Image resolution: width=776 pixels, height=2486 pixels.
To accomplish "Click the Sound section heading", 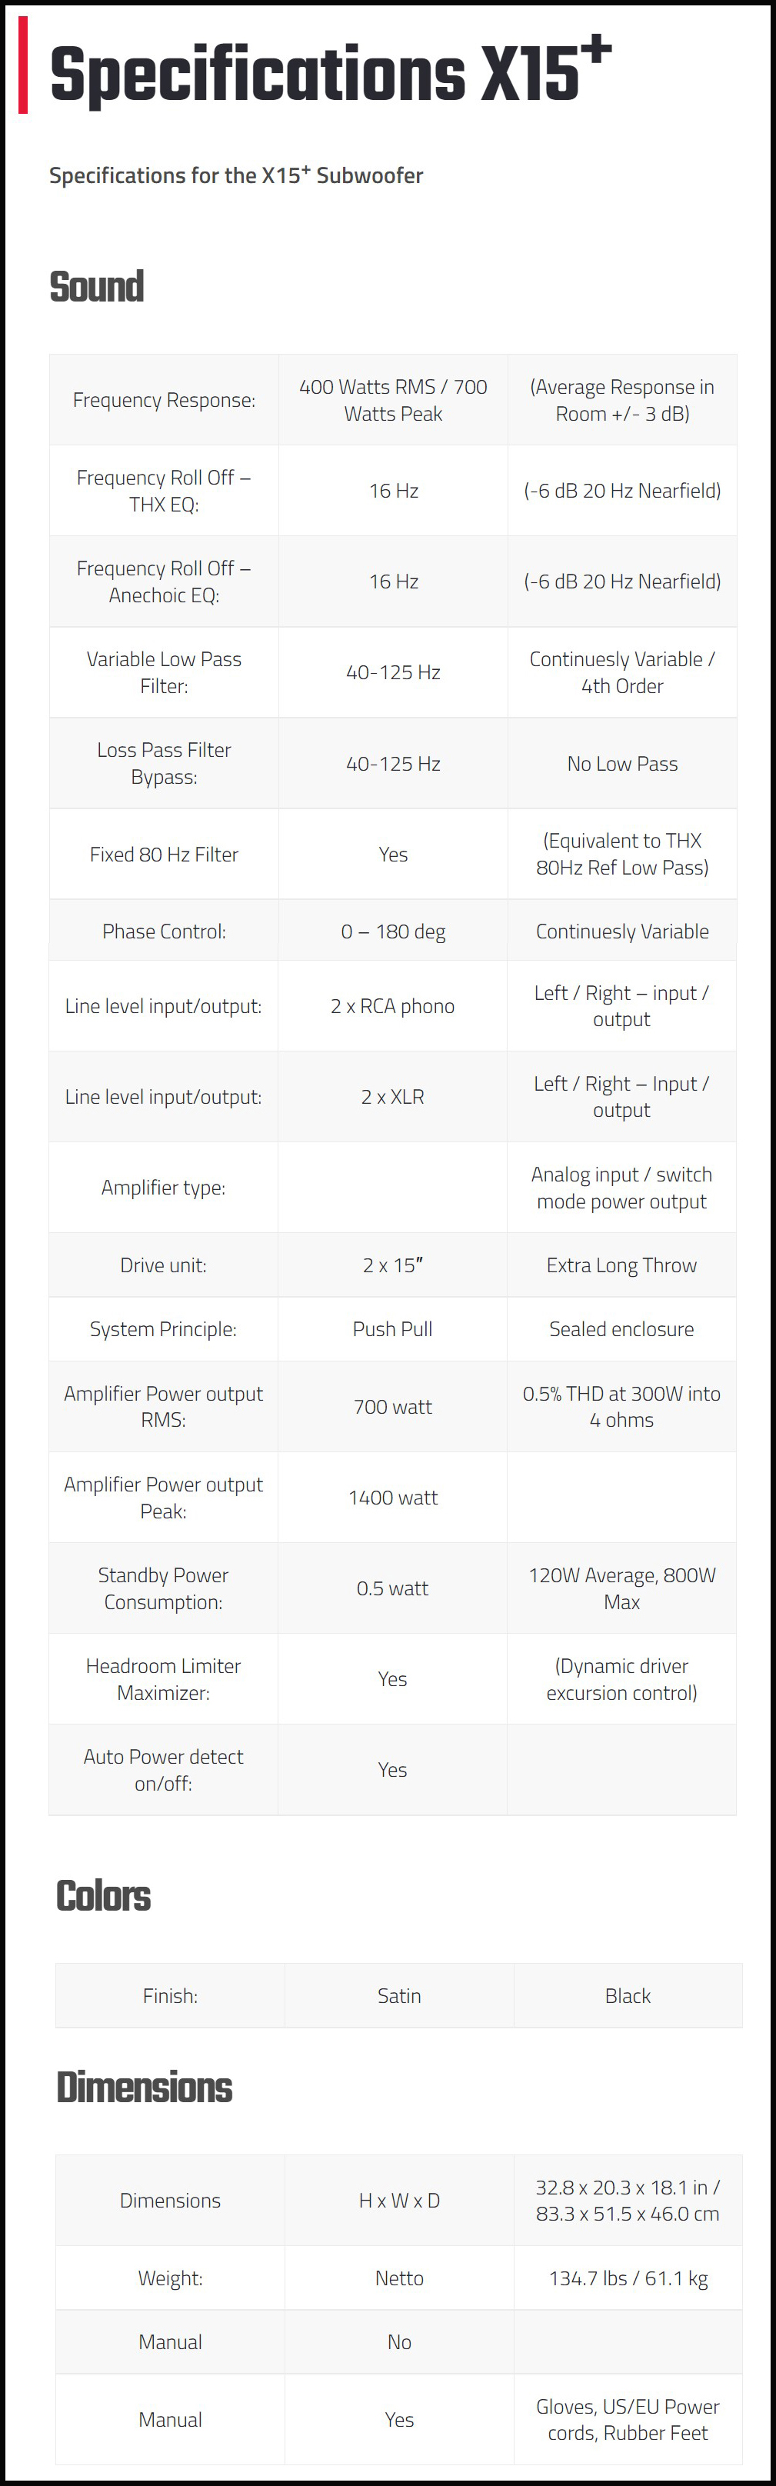I will point(96,287).
